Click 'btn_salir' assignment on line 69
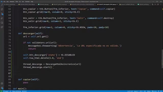163x92 pixels. [x=29, y=18]
